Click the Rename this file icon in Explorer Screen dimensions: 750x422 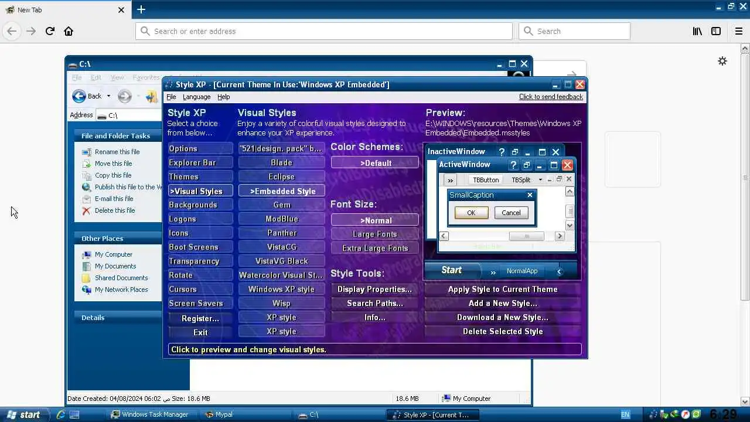[87, 152]
